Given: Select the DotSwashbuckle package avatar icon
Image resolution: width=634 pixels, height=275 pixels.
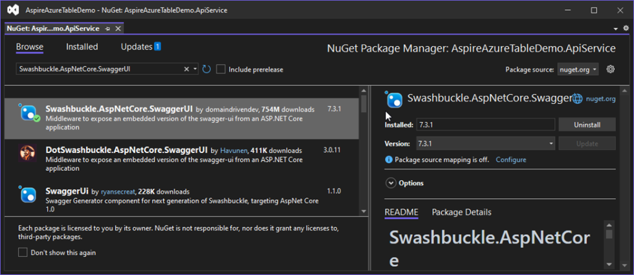Looking at the screenshot, I should (x=28, y=153).
